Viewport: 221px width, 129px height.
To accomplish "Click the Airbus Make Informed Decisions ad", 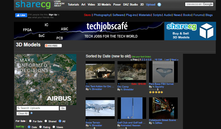I will (x=45, y=80).
